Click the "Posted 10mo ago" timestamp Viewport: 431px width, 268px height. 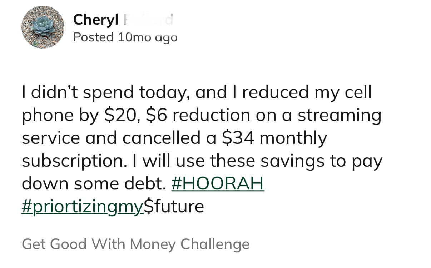(x=125, y=37)
